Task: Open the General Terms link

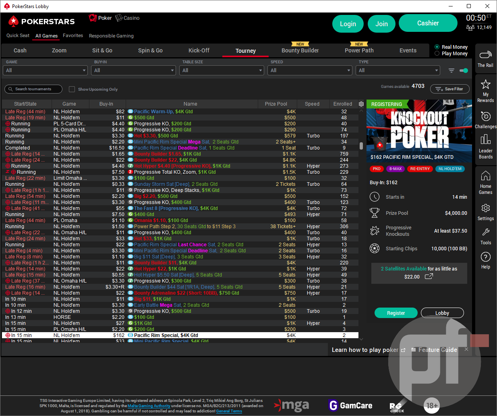Action: pyautogui.click(x=229, y=411)
